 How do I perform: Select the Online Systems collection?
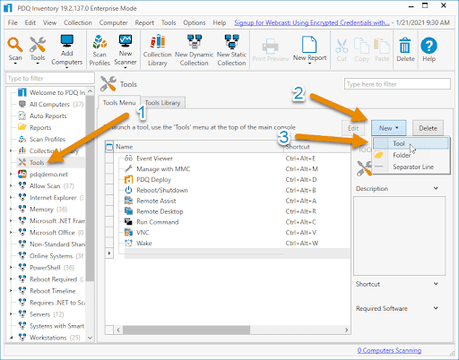point(51,256)
